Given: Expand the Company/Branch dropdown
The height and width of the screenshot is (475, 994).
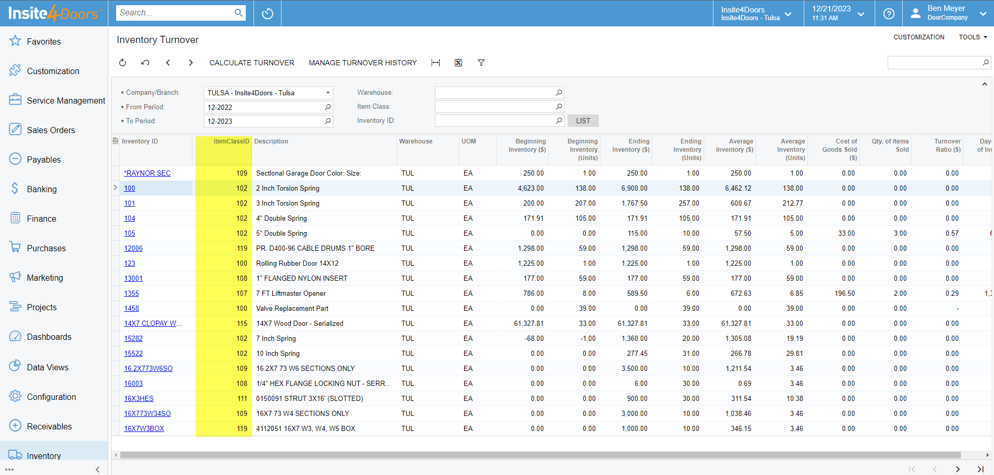Looking at the screenshot, I should pyautogui.click(x=328, y=93).
